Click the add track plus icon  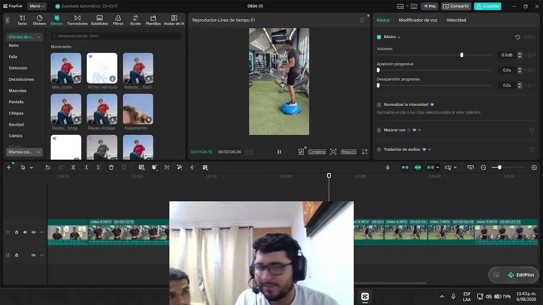click(9, 167)
